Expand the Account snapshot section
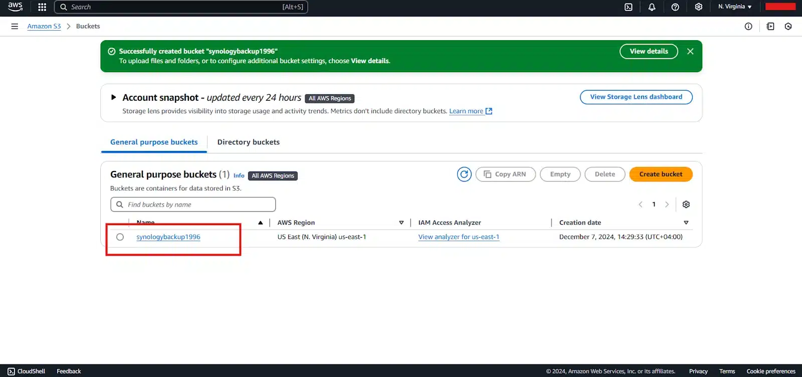 [114, 98]
